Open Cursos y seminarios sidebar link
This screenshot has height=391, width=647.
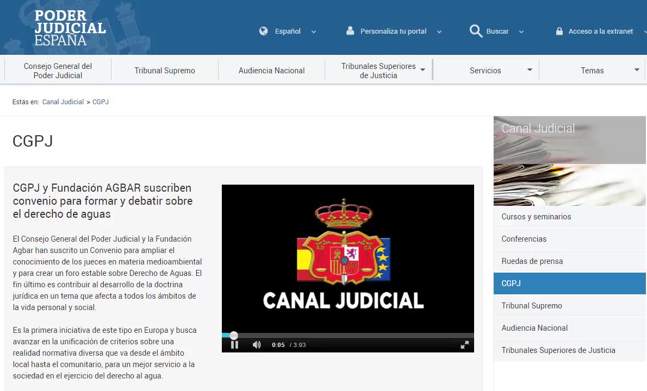(569, 217)
